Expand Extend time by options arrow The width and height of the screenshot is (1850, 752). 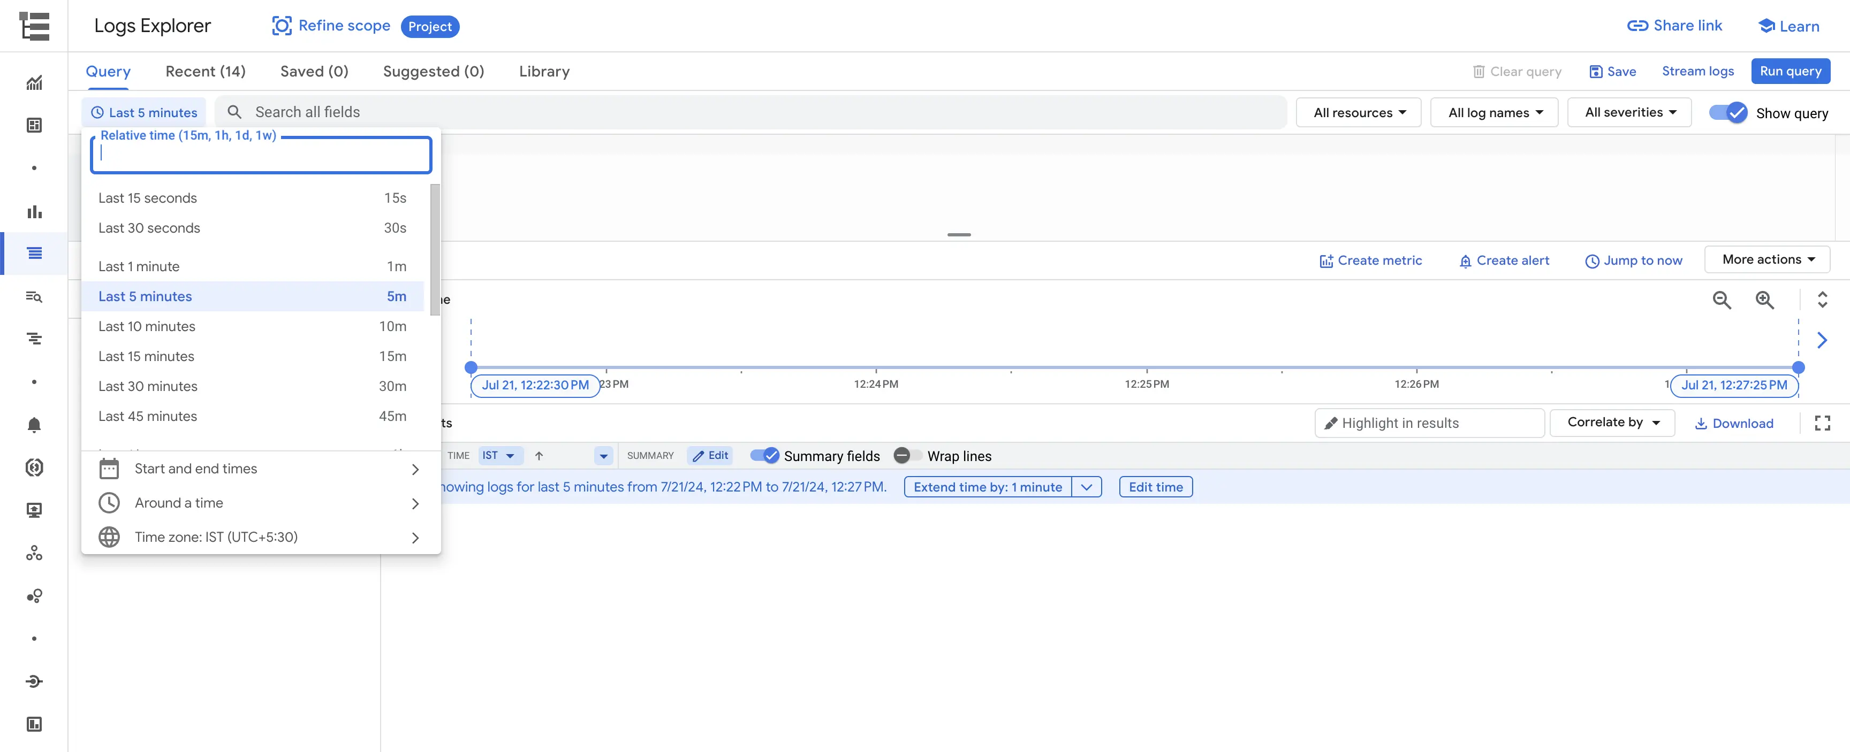tap(1086, 487)
